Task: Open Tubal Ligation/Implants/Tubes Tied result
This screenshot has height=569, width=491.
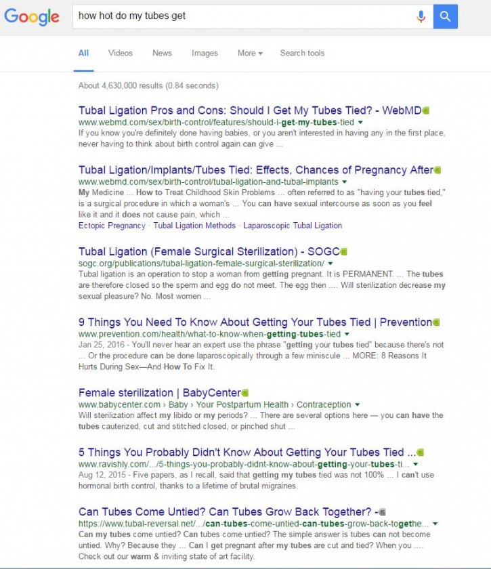Action: 256,170
